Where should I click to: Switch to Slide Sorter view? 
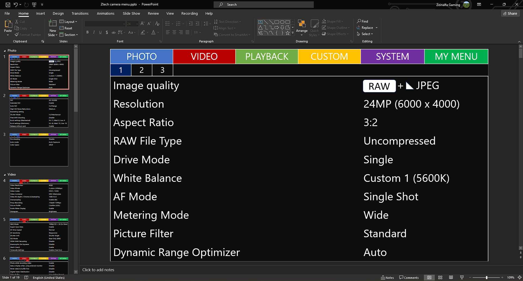[x=440, y=277]
